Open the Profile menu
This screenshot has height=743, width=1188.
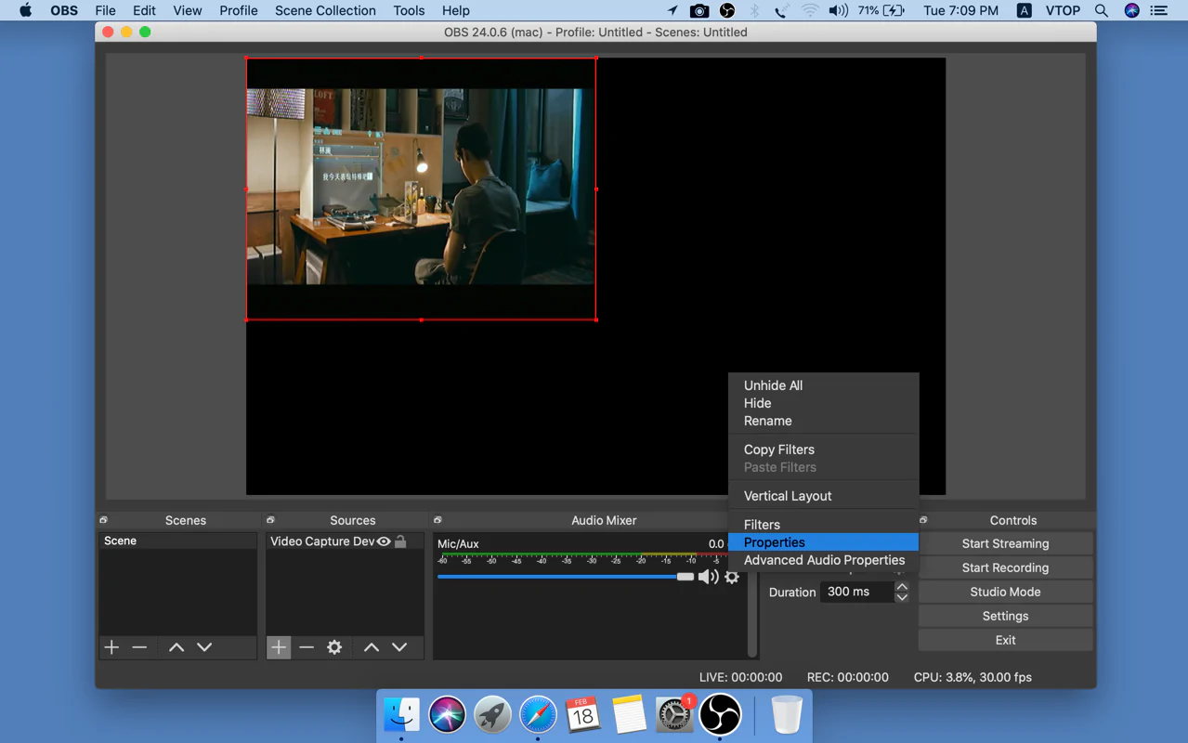(239, 10)
